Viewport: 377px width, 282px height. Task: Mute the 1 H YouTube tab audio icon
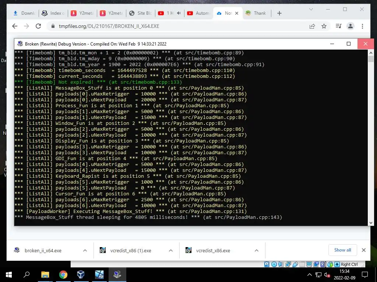(179, 13)
